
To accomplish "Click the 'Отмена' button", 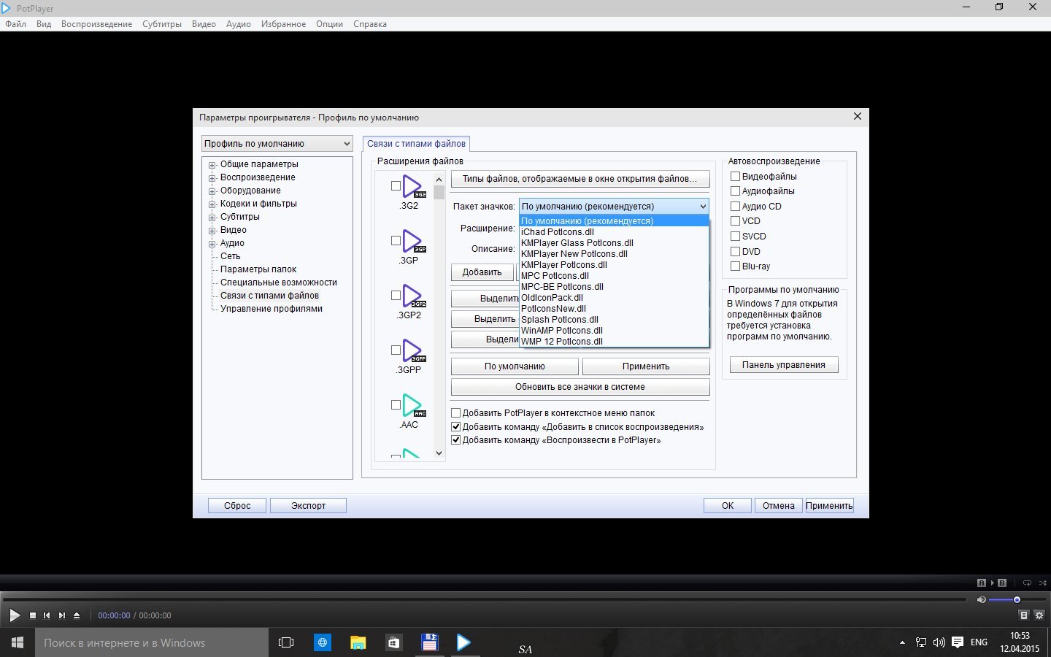I will 779,505.
